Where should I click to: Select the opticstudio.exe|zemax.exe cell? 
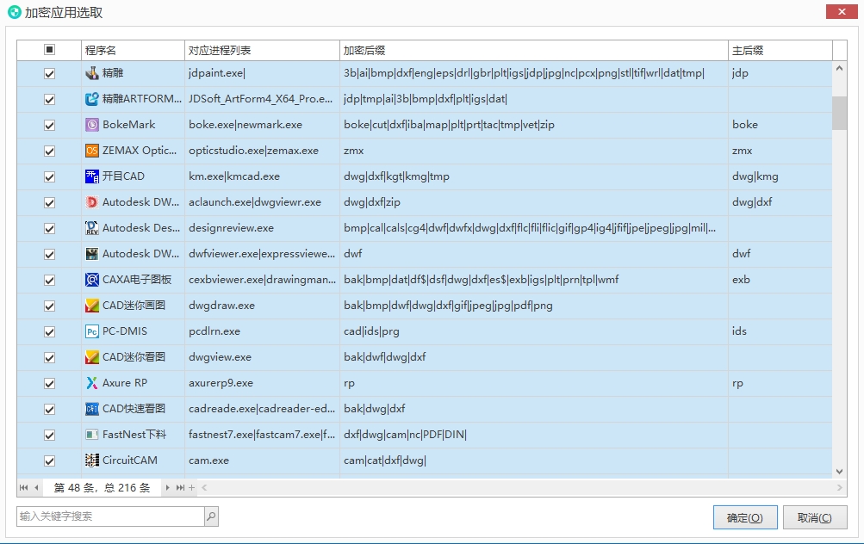(262, 151)
